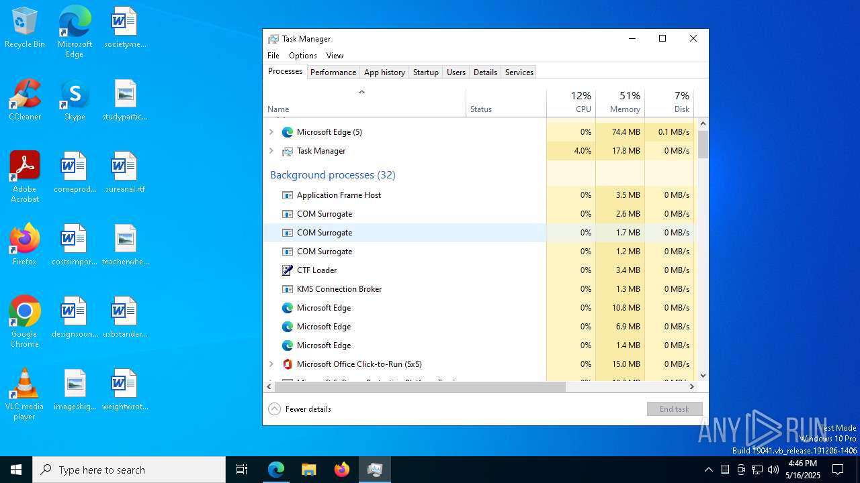The width and height of the screenshot is (860, 483).
Task: Switch to the Performance tab
Action: [x=333, y=72]
